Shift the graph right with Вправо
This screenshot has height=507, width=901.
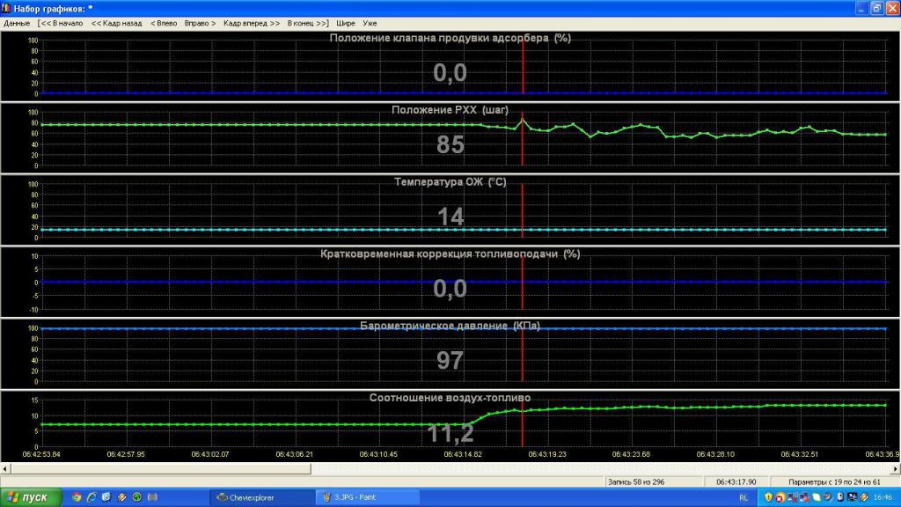click(200, 23)
